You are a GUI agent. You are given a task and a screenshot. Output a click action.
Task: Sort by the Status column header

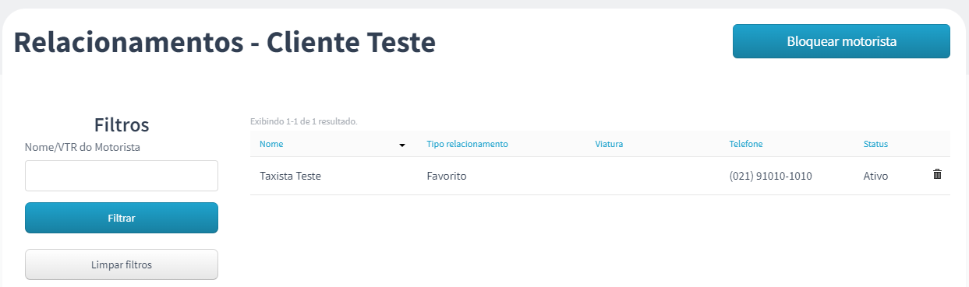coord(875,144)
